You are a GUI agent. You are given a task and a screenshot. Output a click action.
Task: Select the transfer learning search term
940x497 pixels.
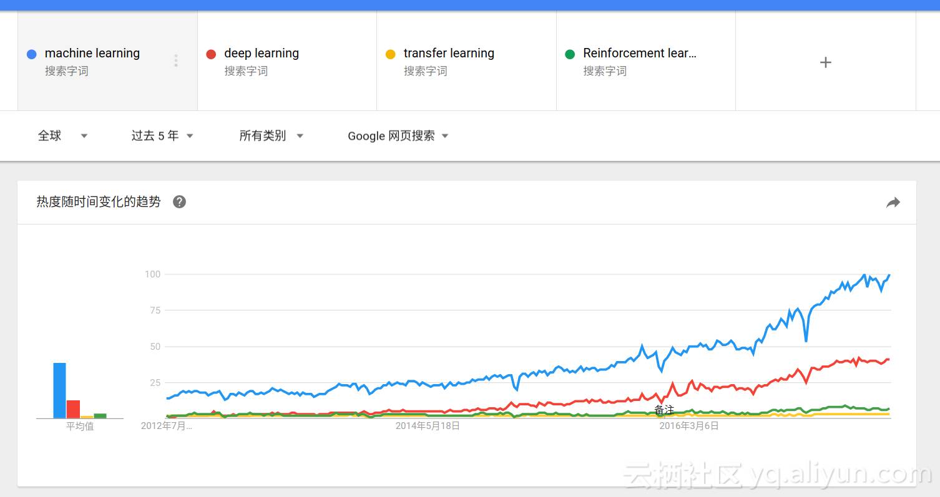click(x=449, y=54)
